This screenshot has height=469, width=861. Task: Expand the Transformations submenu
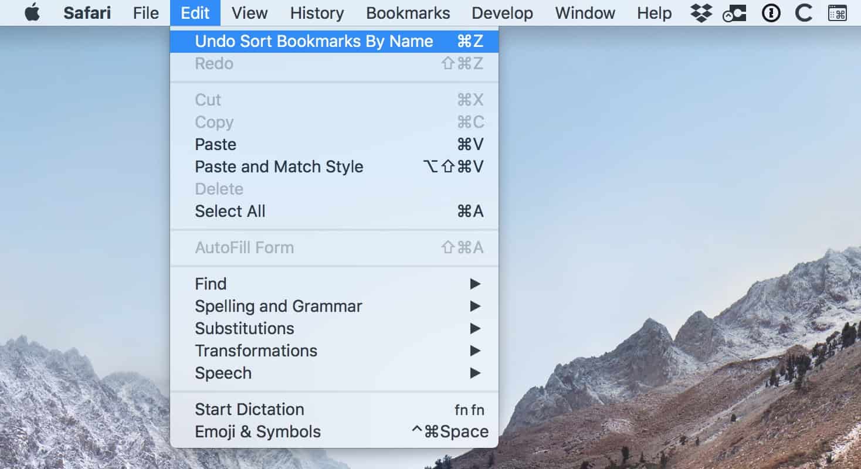click(334, 351)
